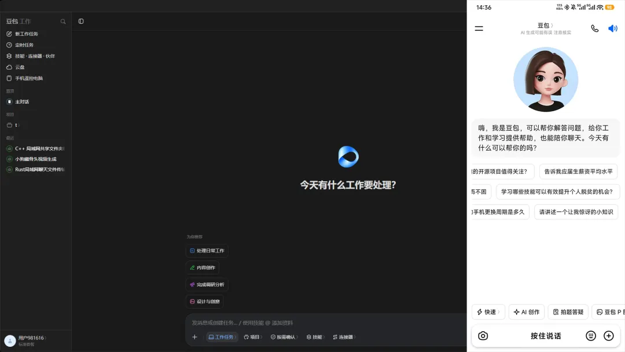Choose the 内容创作 suggestion
Screen dimensions: 625x352
[x=203, y=267]
